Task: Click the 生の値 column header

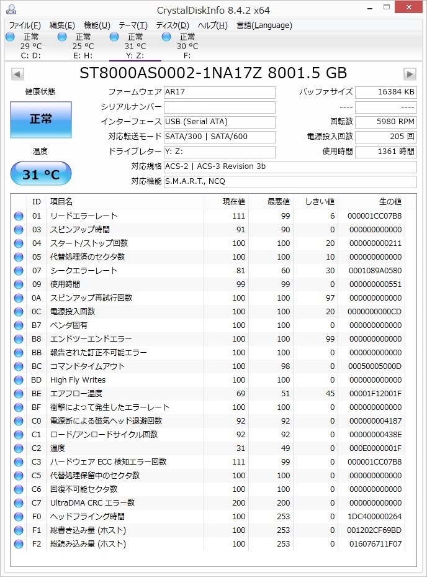Action: pos(372,202)
